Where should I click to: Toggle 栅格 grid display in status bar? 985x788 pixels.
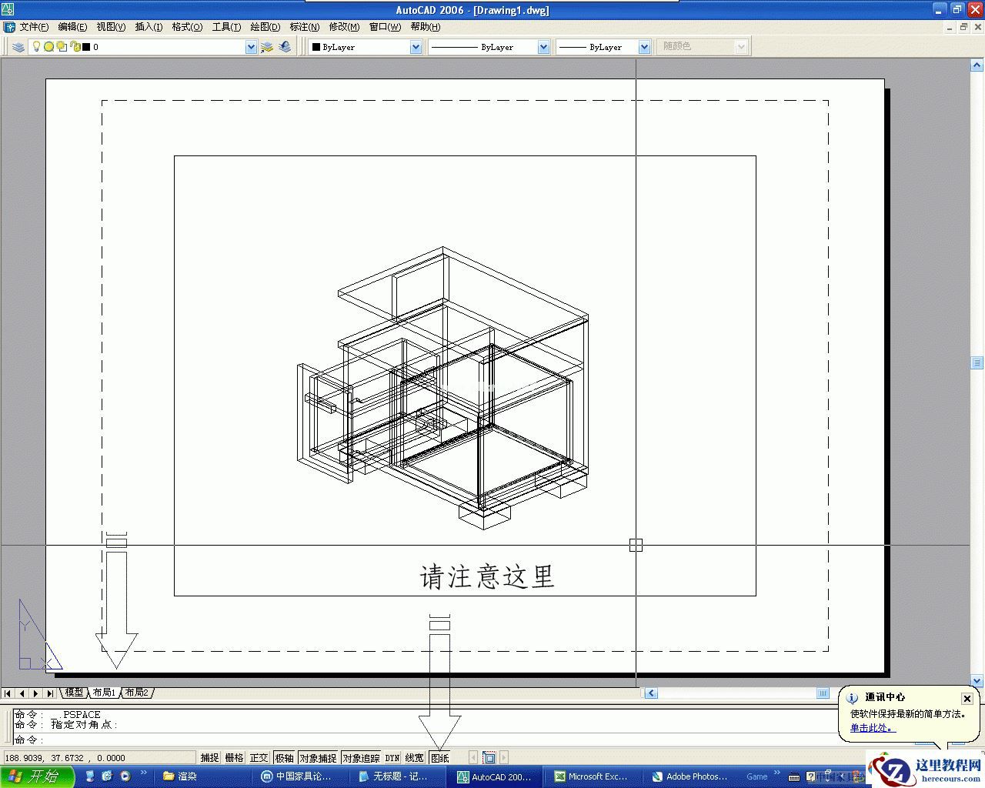pos(235,758)
